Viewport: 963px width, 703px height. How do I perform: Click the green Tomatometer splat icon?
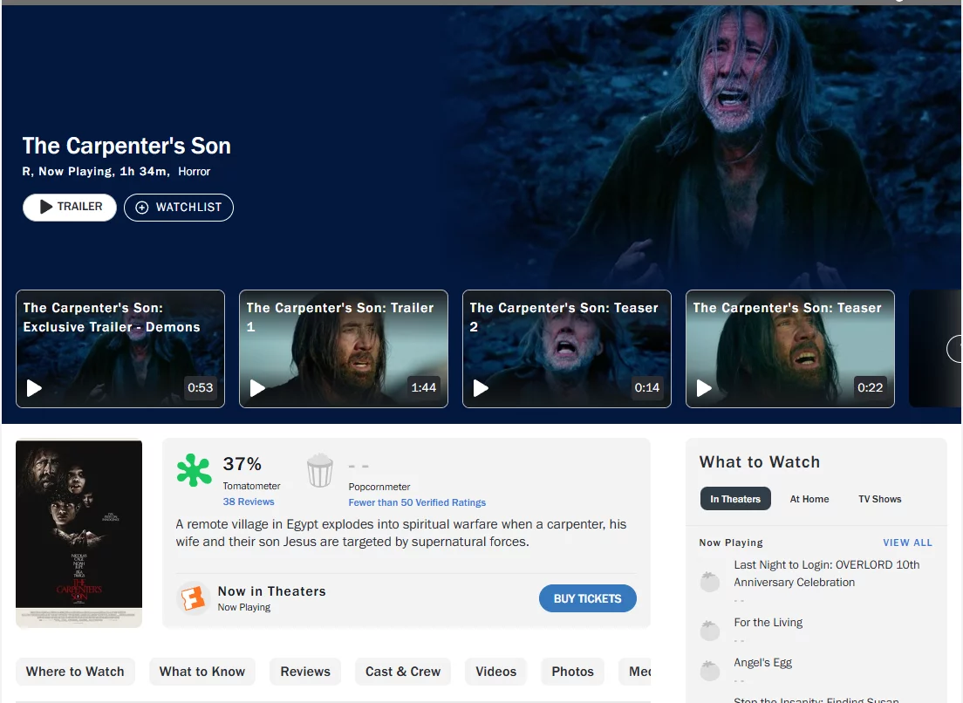[x=194, y=470]
